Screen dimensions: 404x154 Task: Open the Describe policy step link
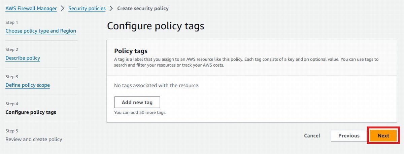pos(23,58)
